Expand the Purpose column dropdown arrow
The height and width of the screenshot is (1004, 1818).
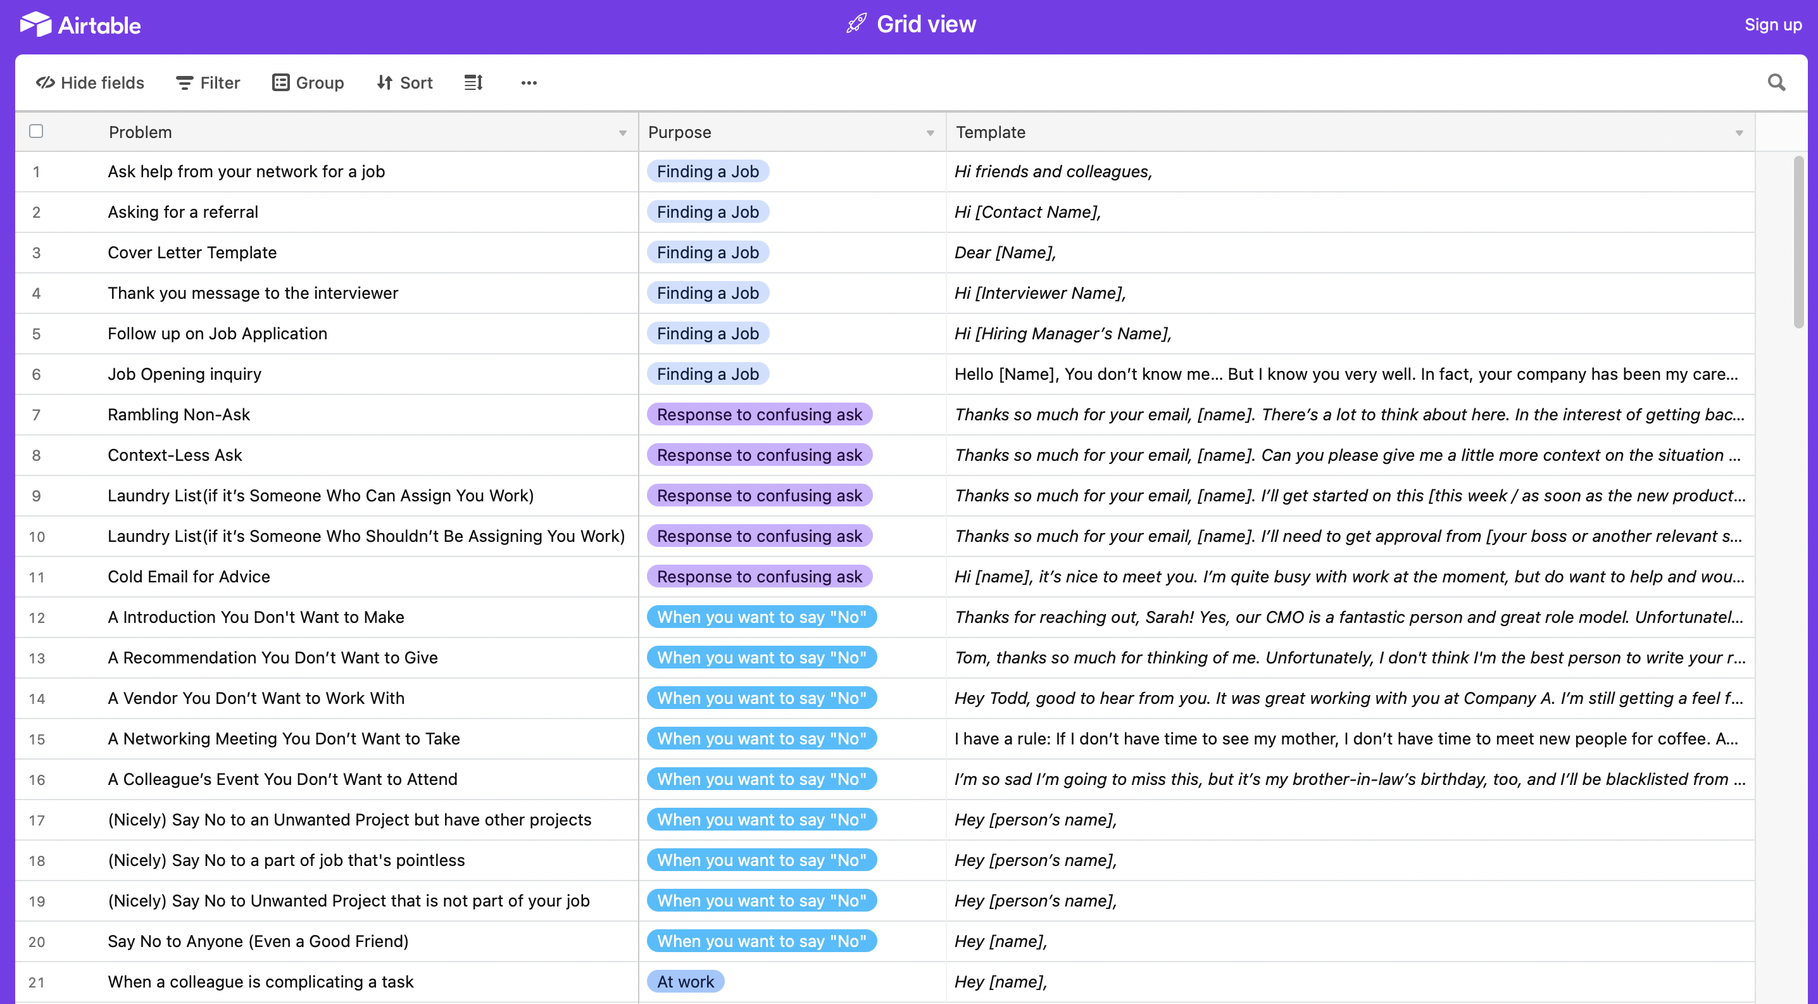pos(930,133)
